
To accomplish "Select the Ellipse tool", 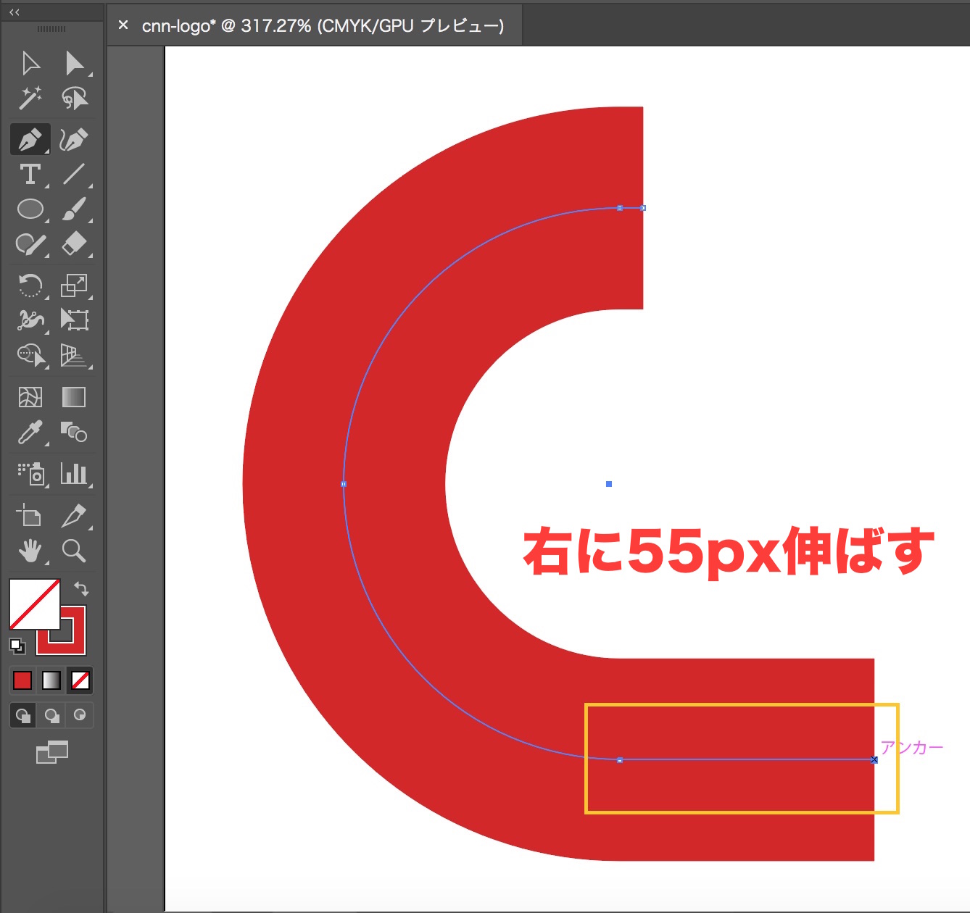I will pos(30,209).
